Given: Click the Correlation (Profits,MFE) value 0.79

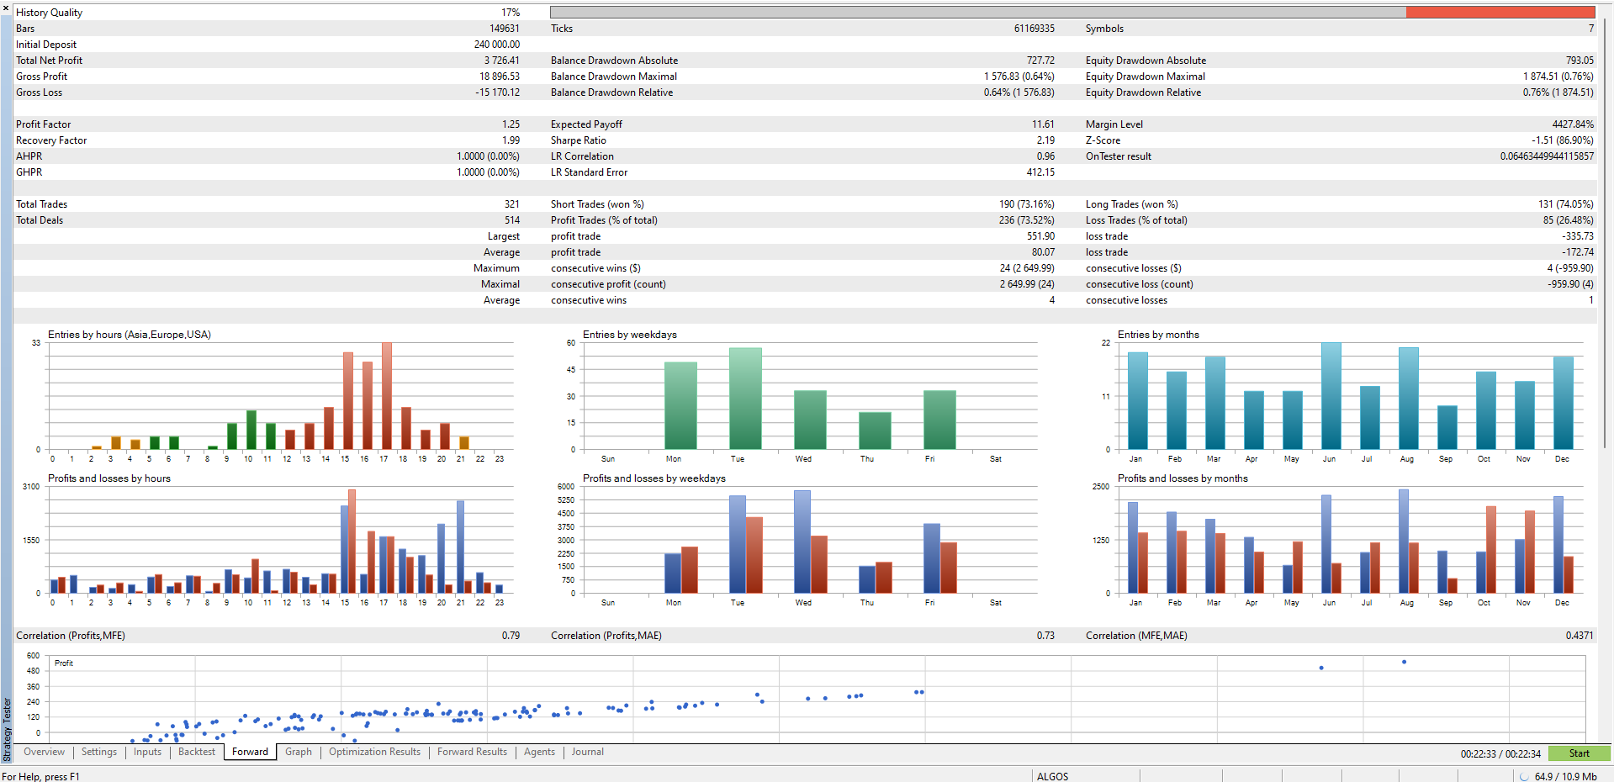Looking at the screenshot, I should pos(511,636).
